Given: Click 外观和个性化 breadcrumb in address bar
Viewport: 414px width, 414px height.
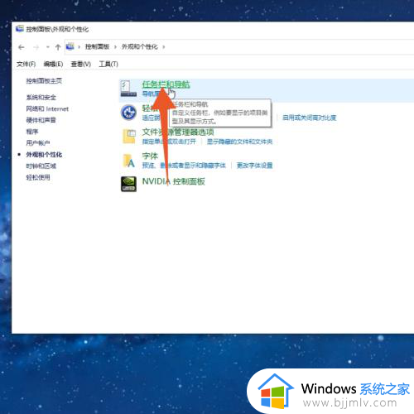Looking at the screenshot, I should point(140,46).
